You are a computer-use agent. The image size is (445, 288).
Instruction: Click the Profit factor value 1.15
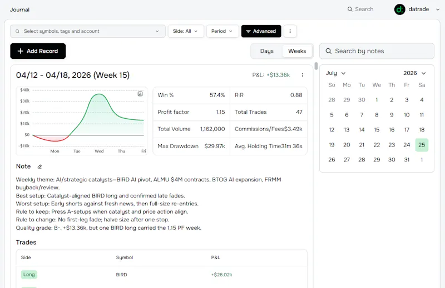click(220, 112)
